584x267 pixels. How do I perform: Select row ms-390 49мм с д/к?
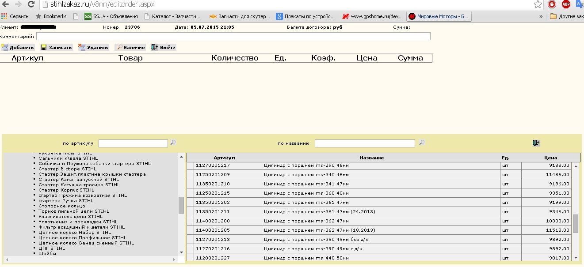coord(379,248)
